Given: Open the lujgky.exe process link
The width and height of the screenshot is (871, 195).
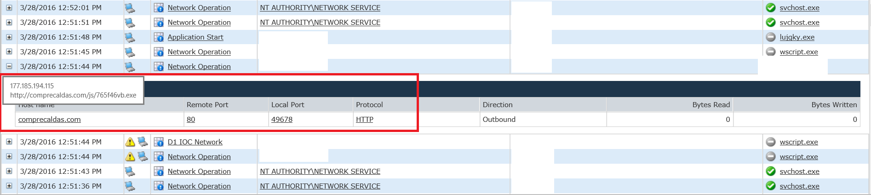Looking at the screenshot, I should (x=797, y=37).
